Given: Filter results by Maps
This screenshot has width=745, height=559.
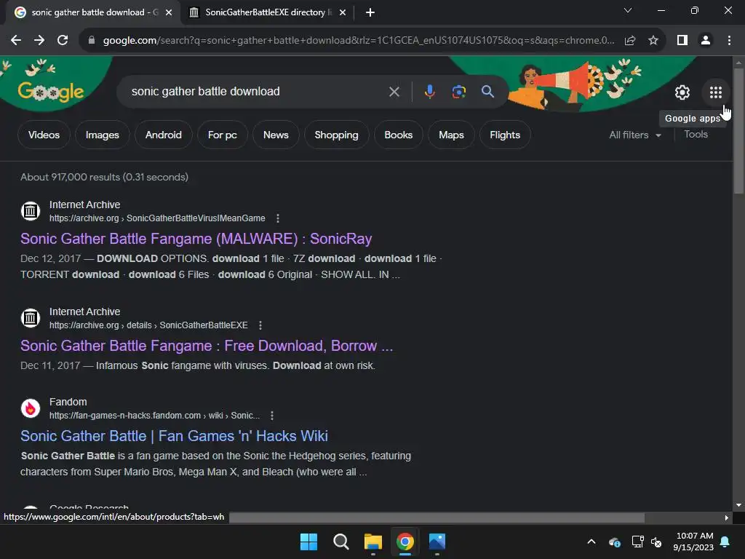Looking at the screenshot, I should pyautogui.click(x=451, y=135).
